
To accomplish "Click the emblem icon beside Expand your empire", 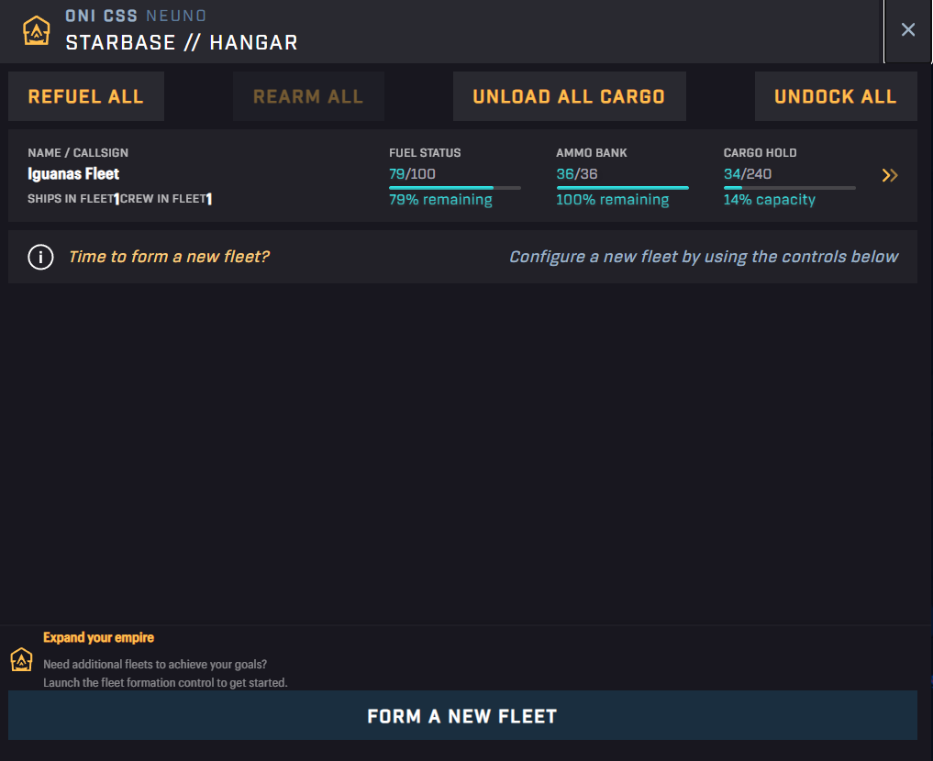I will tap(21, 660).
